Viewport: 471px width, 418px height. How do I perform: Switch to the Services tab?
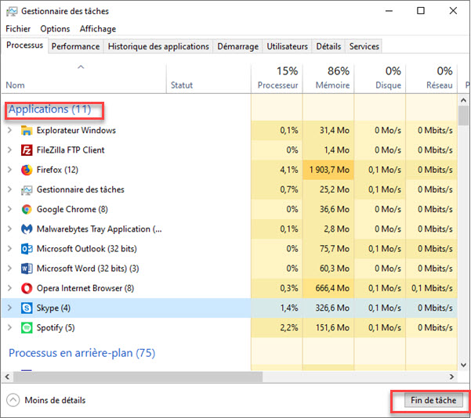(364, 46)
